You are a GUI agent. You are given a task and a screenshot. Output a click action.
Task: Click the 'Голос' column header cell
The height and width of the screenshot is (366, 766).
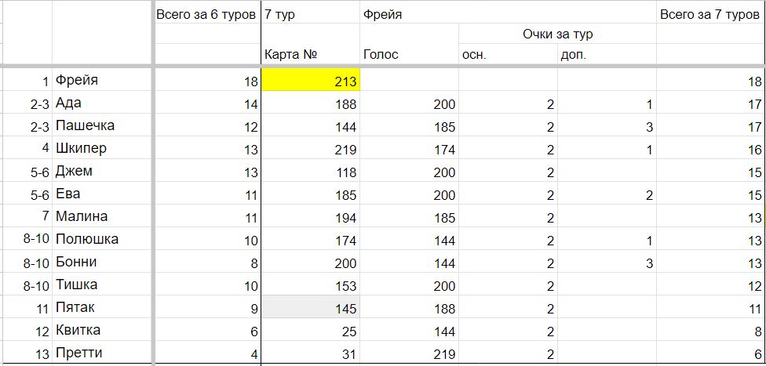(410, 54)
